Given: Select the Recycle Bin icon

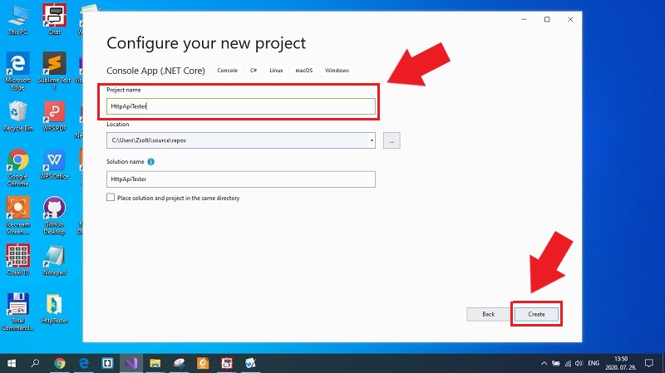Looking at the screenshot, I should tap(17, 116).
